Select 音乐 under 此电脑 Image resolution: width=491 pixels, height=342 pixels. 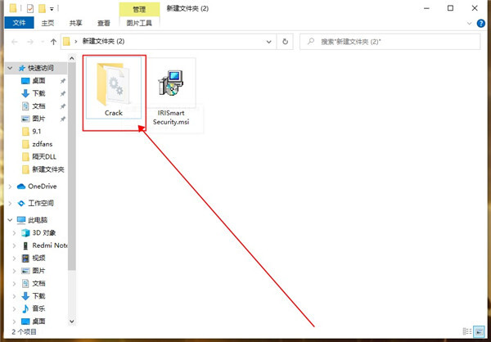38,308
